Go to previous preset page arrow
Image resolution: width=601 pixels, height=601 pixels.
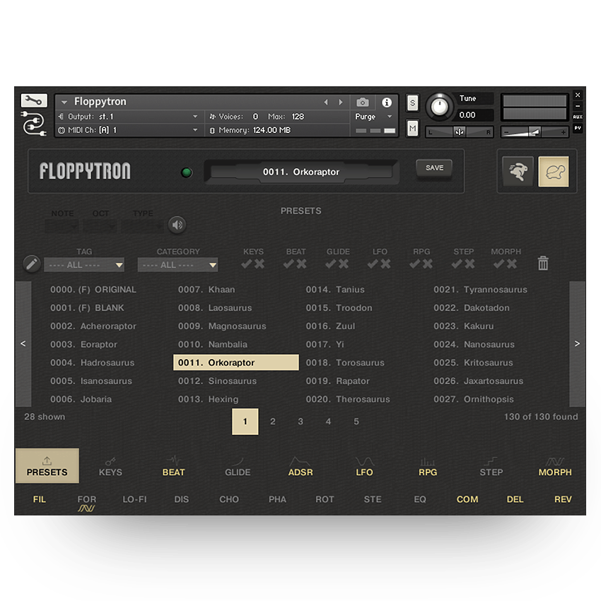click(x=23, y=344)
